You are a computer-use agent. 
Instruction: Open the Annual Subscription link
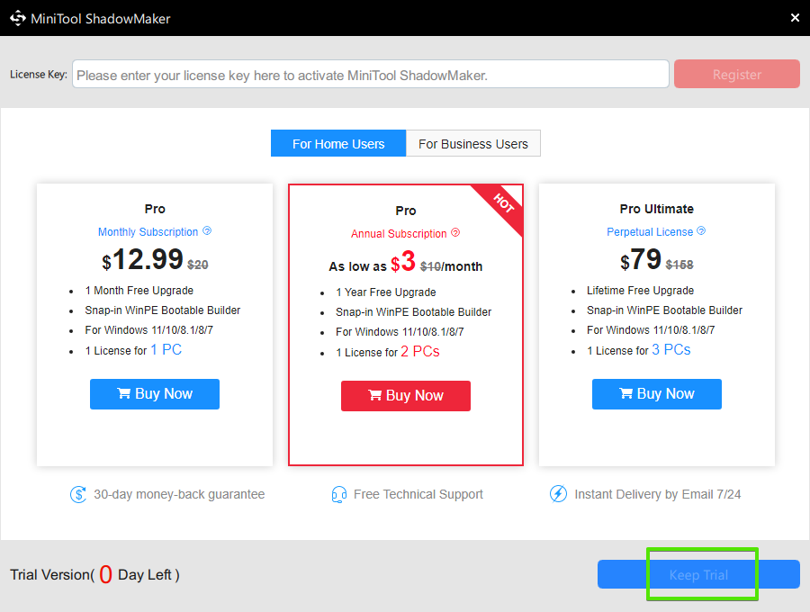pos(399,234)
